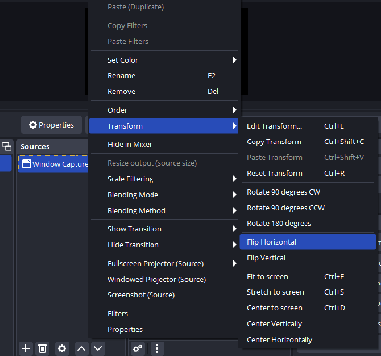Click Resize output (source size)

coord(164,163)
